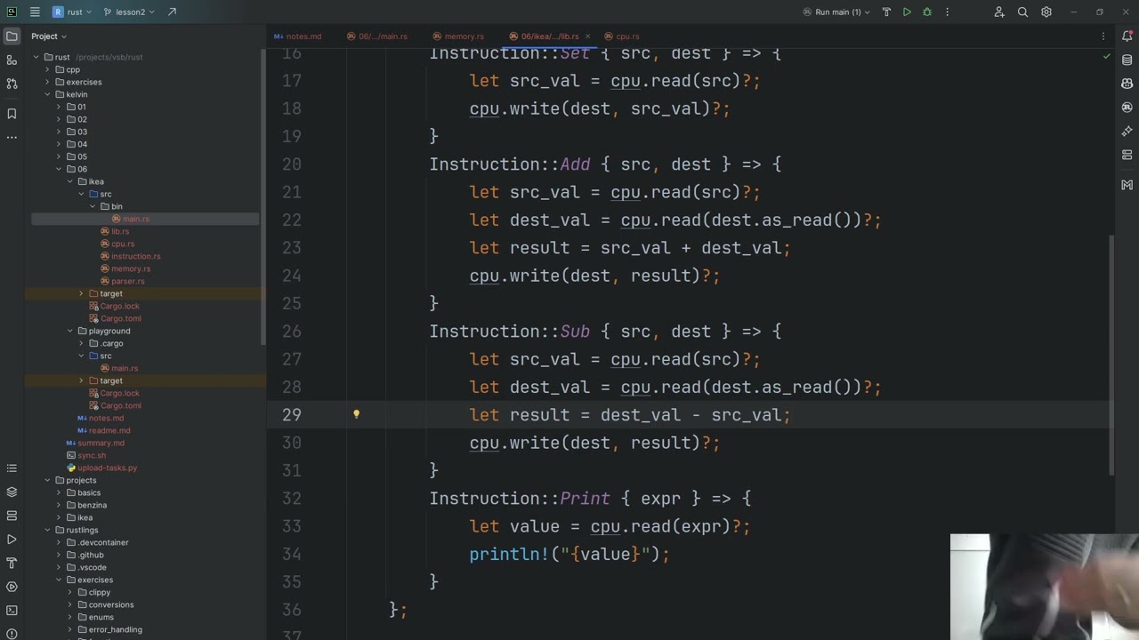This screenshot has width=1139, height=640.
Task: Open the Project view options dropdown
Action: tap(51, 36)
